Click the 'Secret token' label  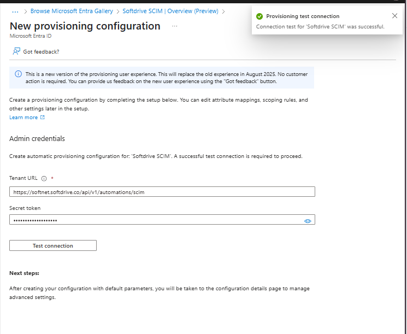[25, 208]
